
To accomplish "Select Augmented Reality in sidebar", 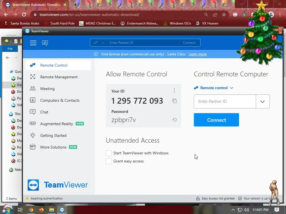I will [x=59, y=124].
